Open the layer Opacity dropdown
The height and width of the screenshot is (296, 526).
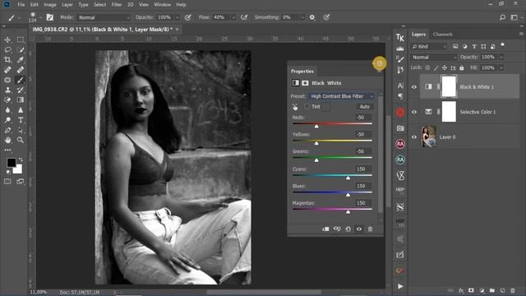tap(501, 57)
